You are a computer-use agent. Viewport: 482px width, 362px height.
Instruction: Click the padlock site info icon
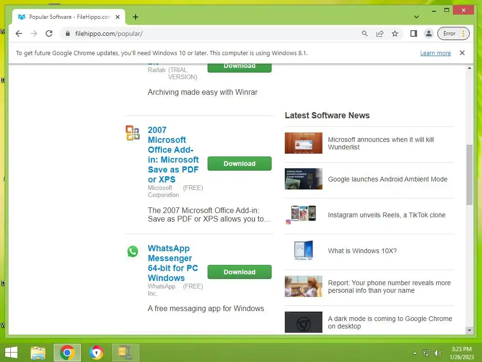68,33
